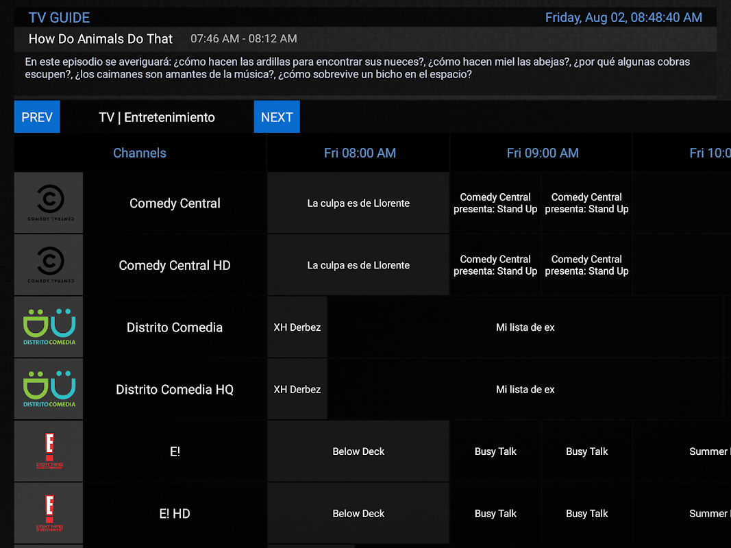This screenshot has height=548, width=731.
Task: Open XH Derbez on Distrito Comedia
Action: 297,327
